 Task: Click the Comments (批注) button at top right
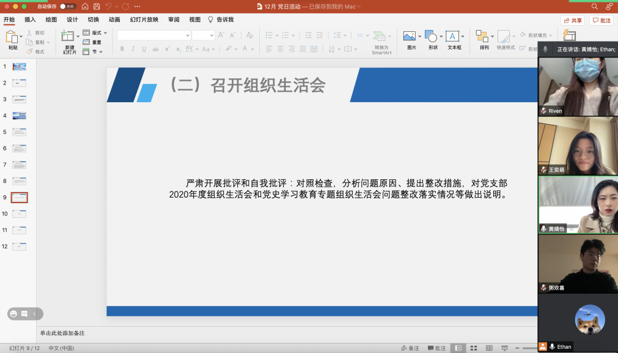[x=601, y=20]
